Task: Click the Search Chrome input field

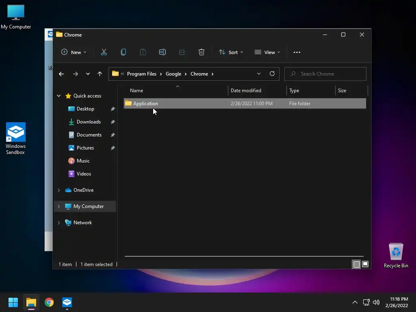Action: click(x=325, y=74)
